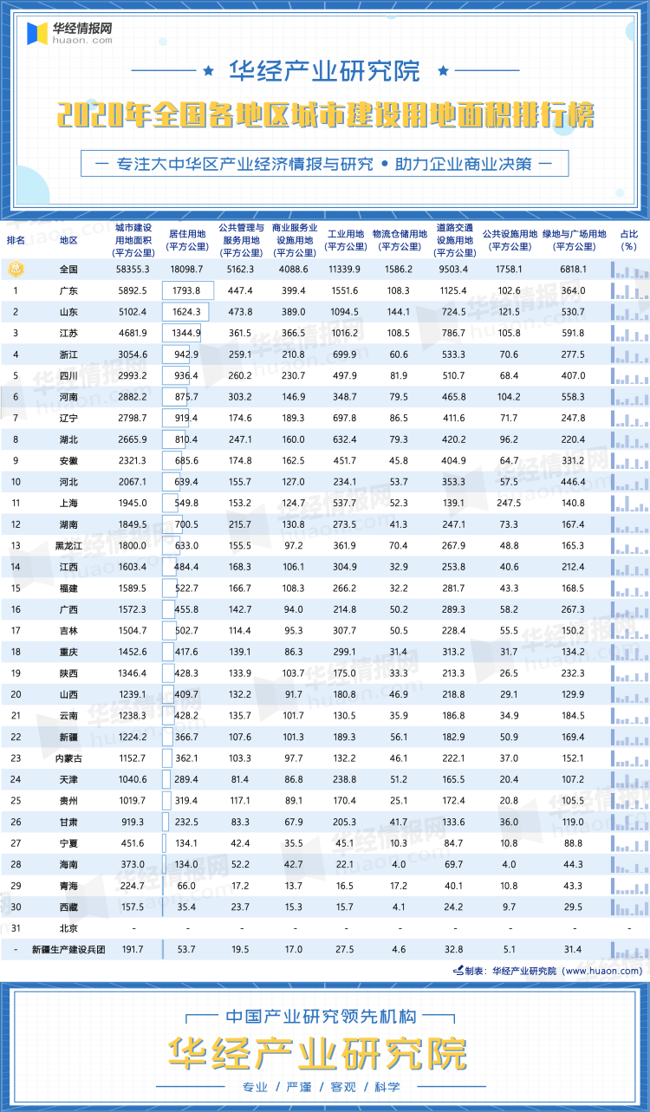650x1112 pixels.
Task: Click 广西 绿地与广场用地 value 267.3
Action: (573, 608)
